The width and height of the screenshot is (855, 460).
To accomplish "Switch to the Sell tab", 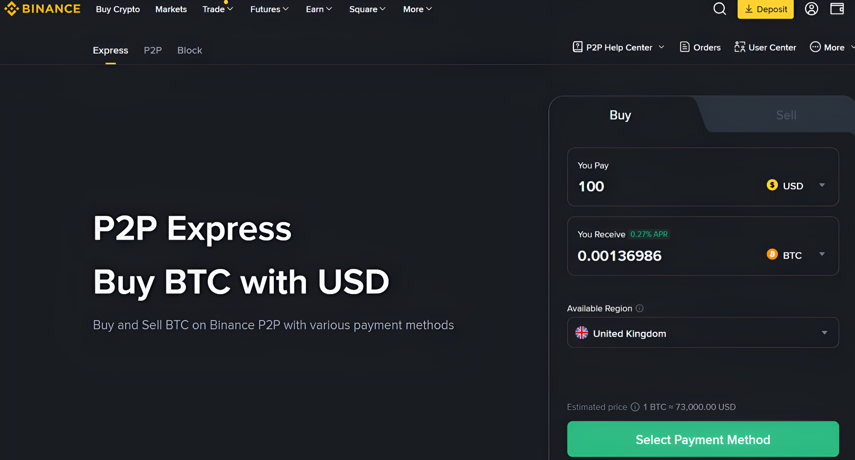I will (786, 114).
